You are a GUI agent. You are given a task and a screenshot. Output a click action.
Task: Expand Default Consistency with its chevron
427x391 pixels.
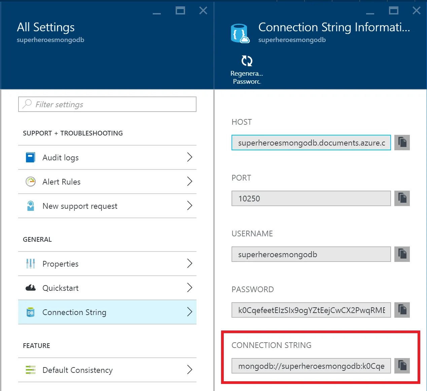pos(190,370)
